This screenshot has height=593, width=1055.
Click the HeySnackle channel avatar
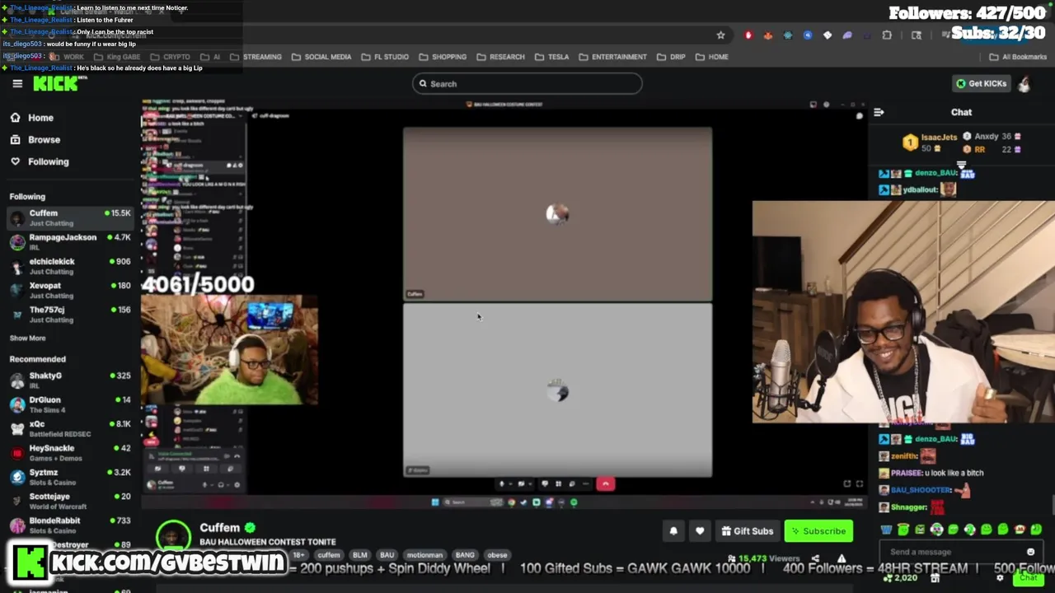tap(17, 453)
